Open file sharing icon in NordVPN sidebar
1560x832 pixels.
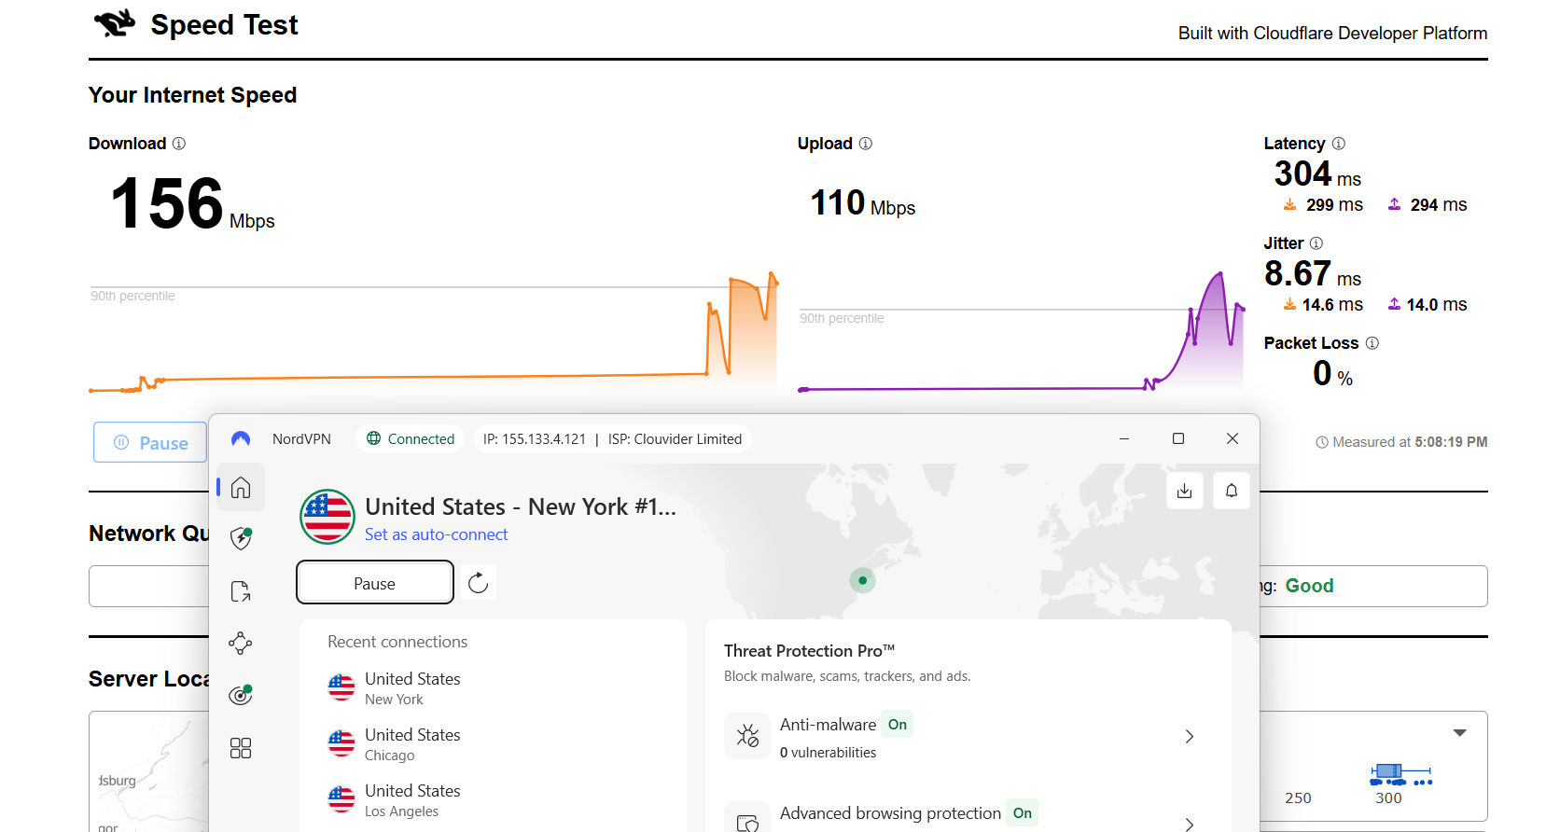point(241,591)
